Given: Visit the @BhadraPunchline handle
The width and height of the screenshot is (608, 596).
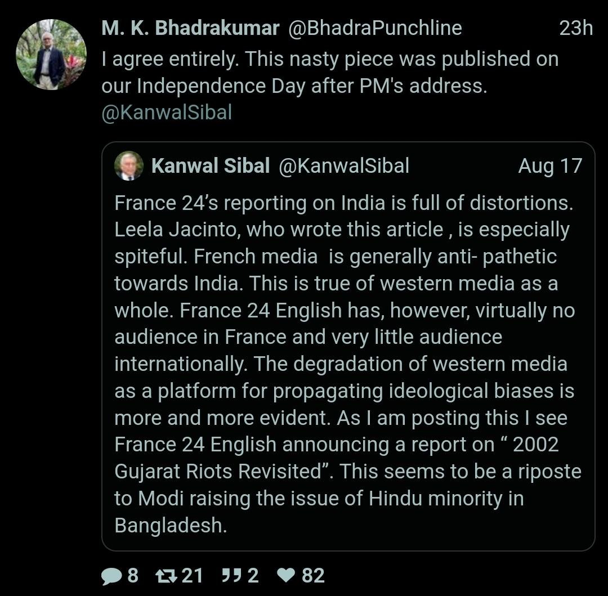Looking at the screenshot, I should click(x=375, y=28).
